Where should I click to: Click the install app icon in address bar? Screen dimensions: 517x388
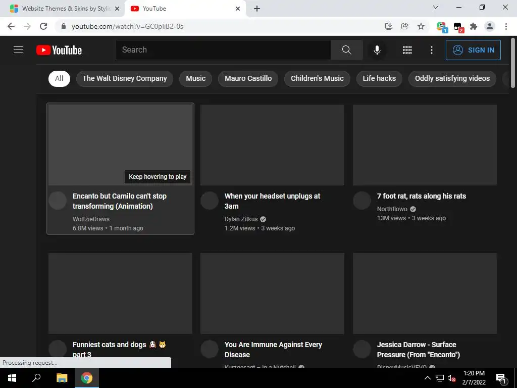[x=389, y=26]
